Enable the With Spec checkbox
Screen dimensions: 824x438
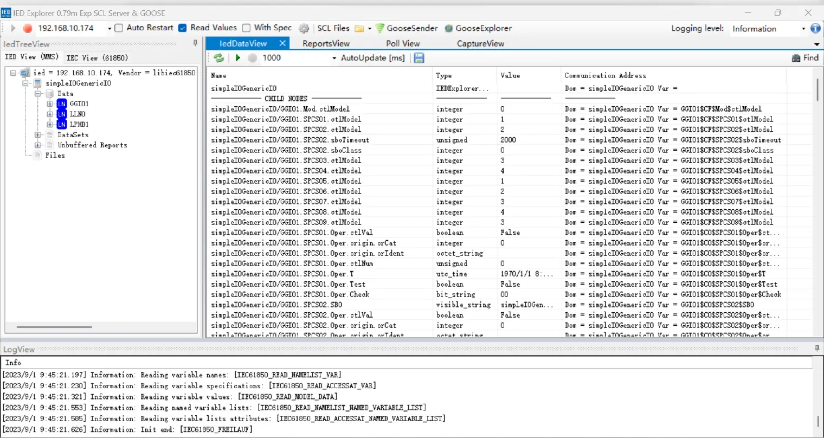246,28
